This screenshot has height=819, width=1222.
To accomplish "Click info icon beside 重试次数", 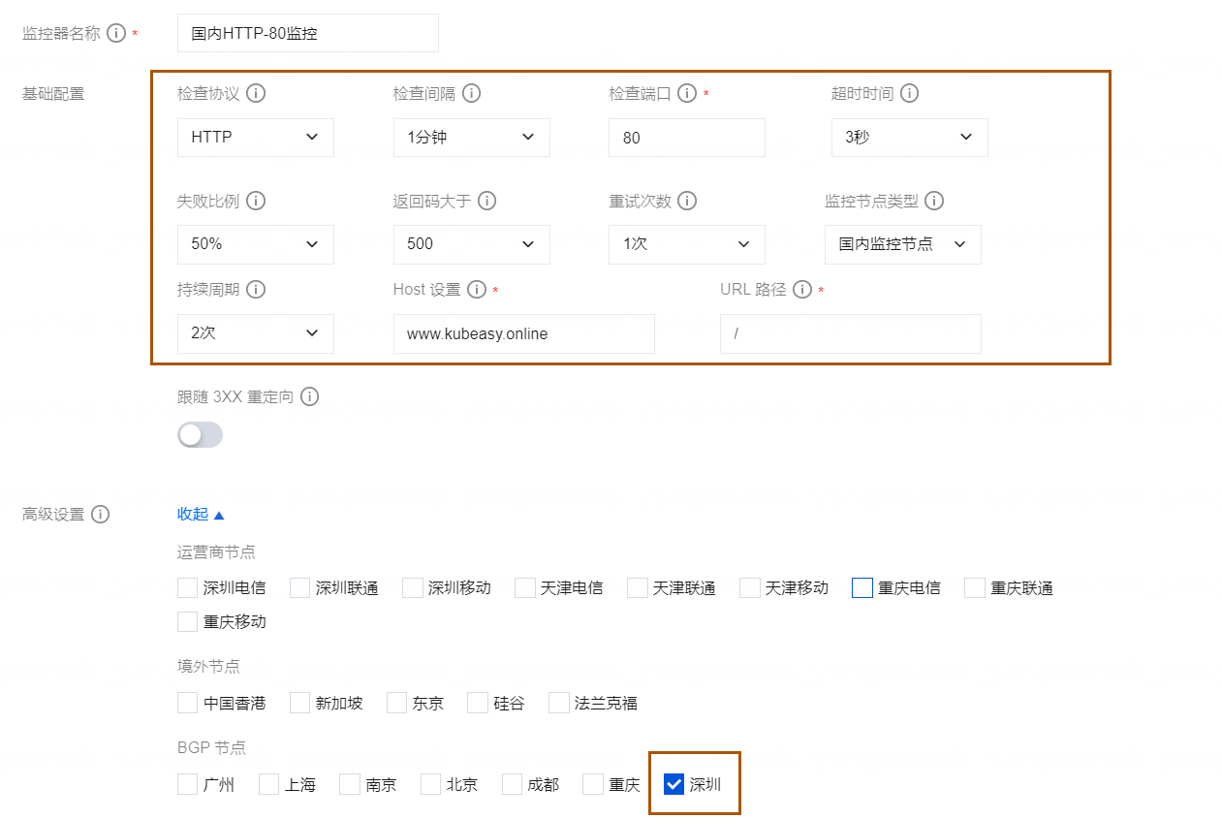I will [x=687, y=201].
